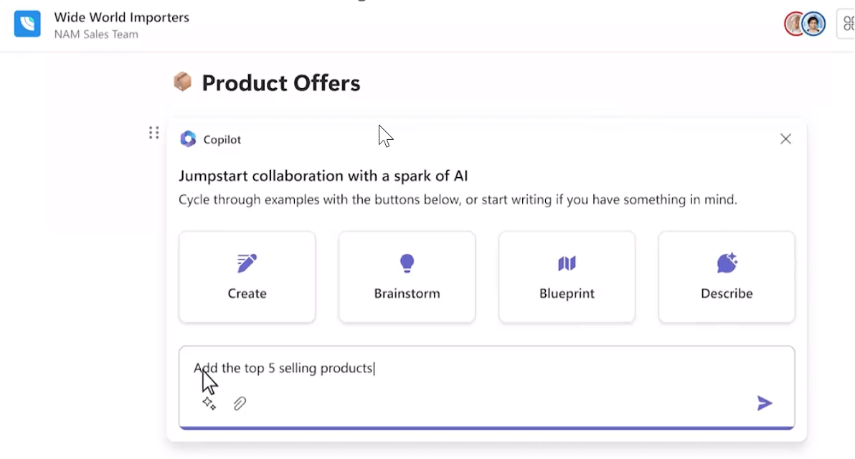
Task: Open the sparkle prompt suggestions icon
Action: point(209,403)
